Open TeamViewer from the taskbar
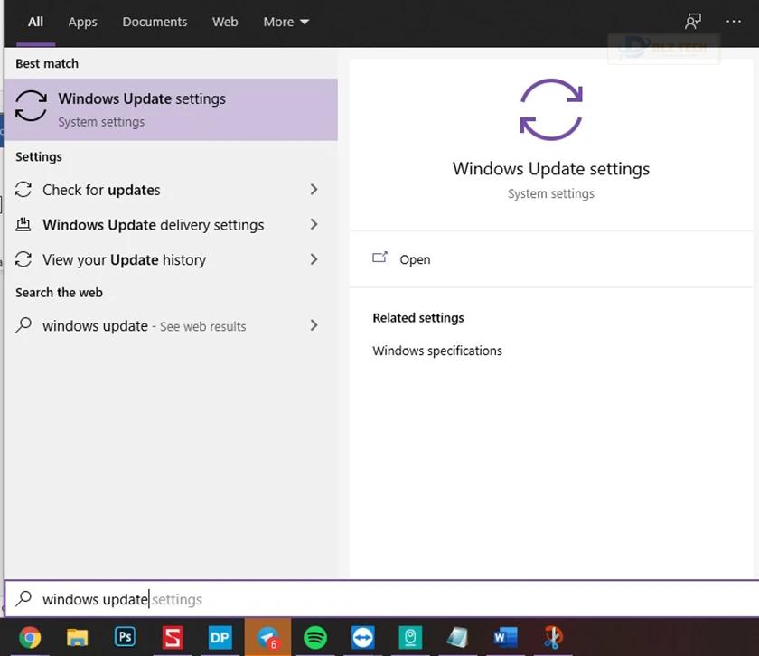Image resolution: width=759 pixels, height=656 pixels. (x=362, y=637)
